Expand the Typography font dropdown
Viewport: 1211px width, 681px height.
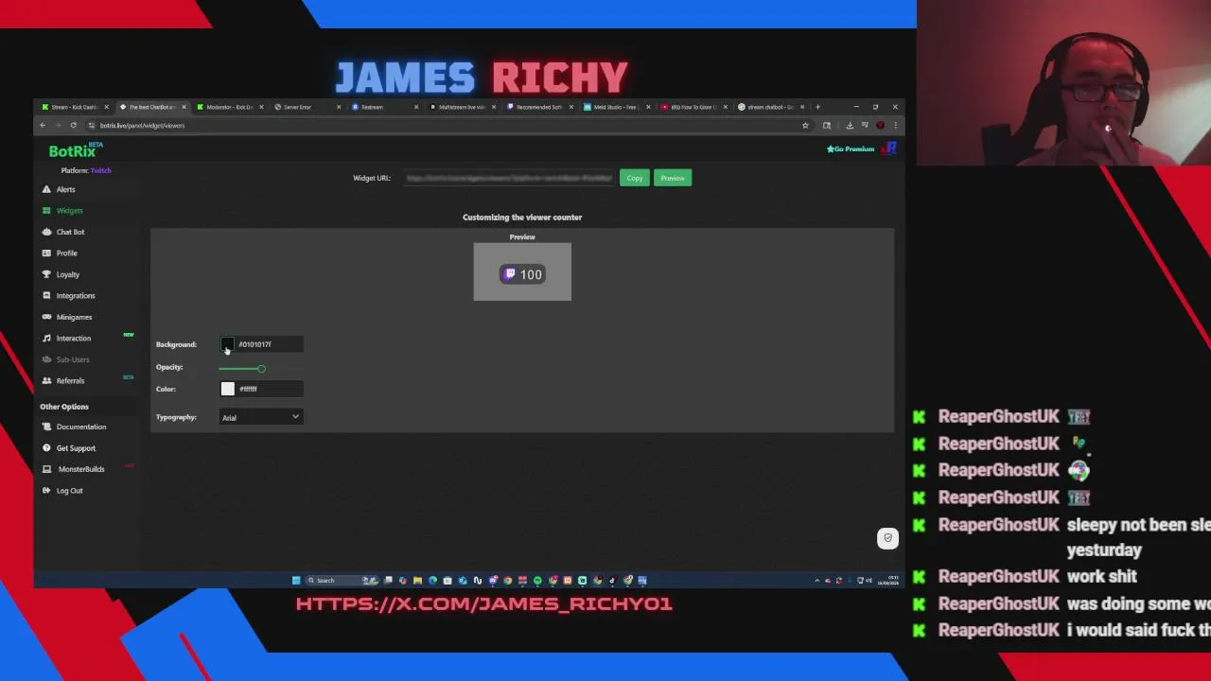point(260,417)
